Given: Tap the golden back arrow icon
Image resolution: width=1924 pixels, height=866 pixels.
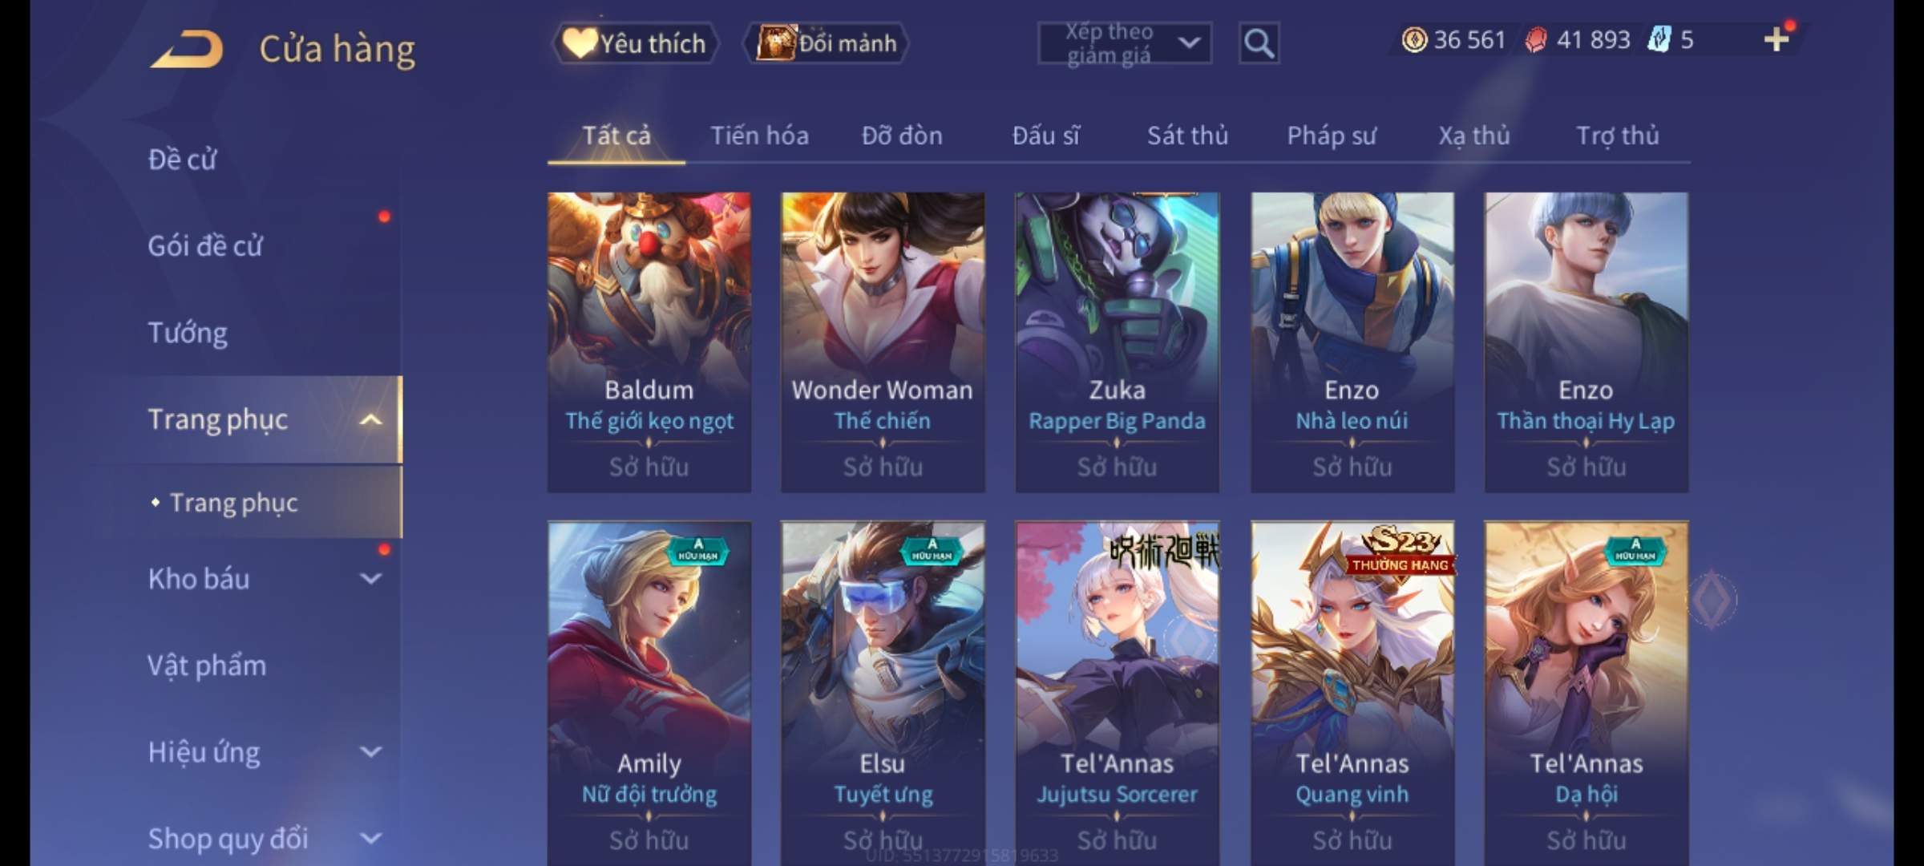Looking at the screenshot, I should [186, 49].
